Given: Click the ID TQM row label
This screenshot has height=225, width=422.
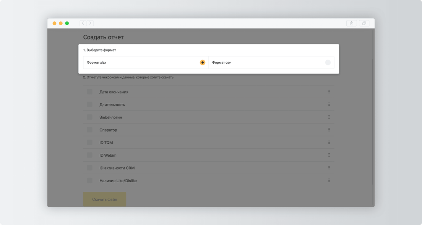Looking at the screenshot, I should (106, 143).
